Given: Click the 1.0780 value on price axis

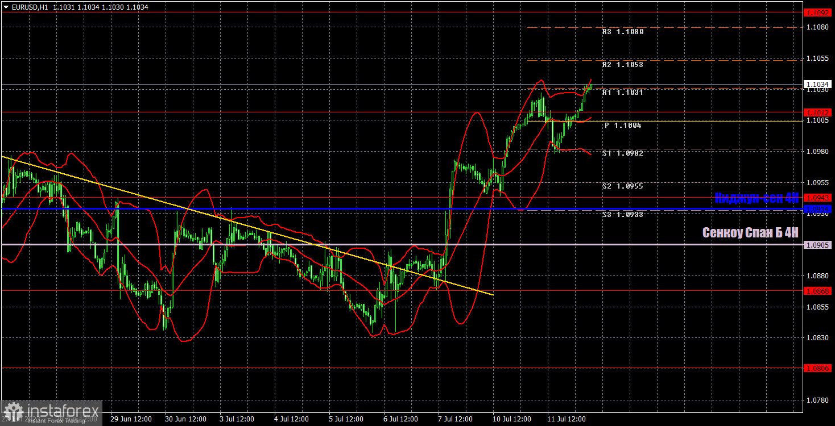Looking at the screenshot, I should 818,400.
